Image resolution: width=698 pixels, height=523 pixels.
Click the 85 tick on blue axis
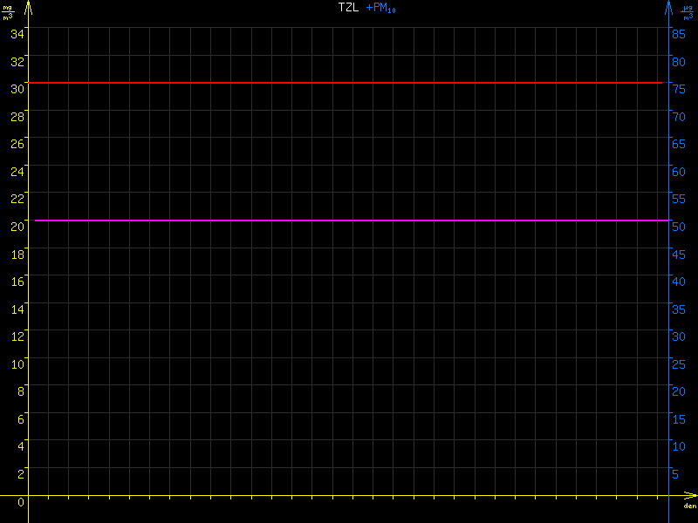coord(677,33)
